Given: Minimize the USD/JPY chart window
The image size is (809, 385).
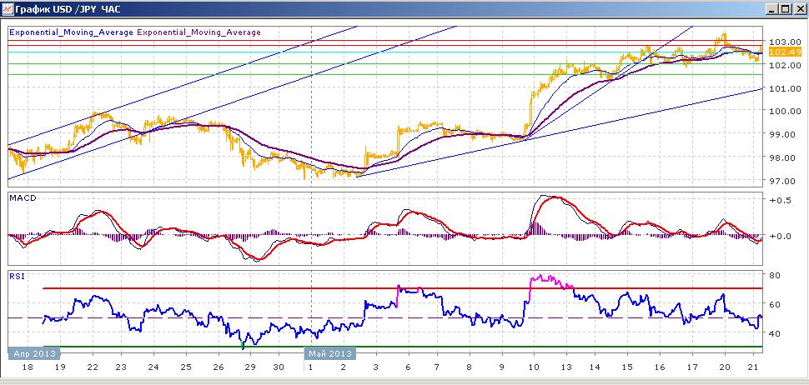Looking at the screenshot, I should click(772, 9).
